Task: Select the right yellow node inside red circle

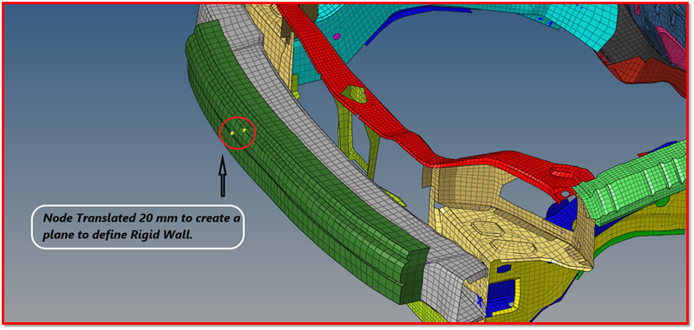Action: (x=245, y=130)
